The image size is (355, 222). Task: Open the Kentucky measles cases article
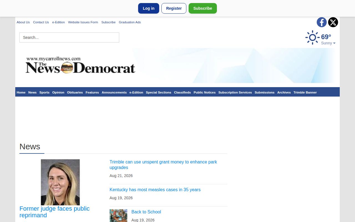pyautogui.click(x=155, y=190)
